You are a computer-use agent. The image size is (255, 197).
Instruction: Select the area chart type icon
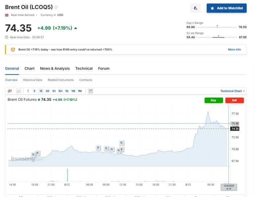click(x=18, y=91)
